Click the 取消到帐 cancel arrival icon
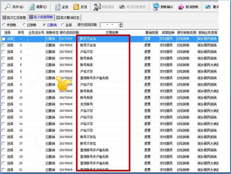The height and width of the screenshot is (174, 231). 181,7
